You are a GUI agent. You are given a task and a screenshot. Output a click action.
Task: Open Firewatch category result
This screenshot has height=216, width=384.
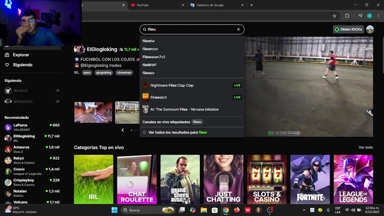(x=192, y=97)
